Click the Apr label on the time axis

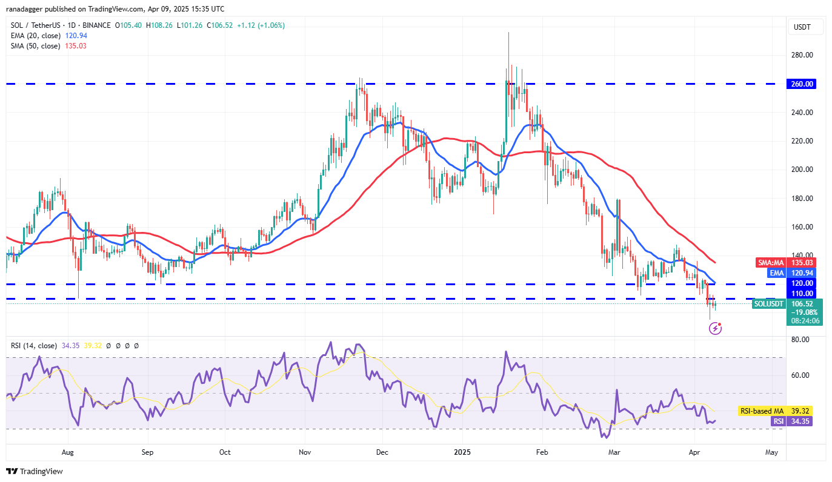tap(694, 452)
